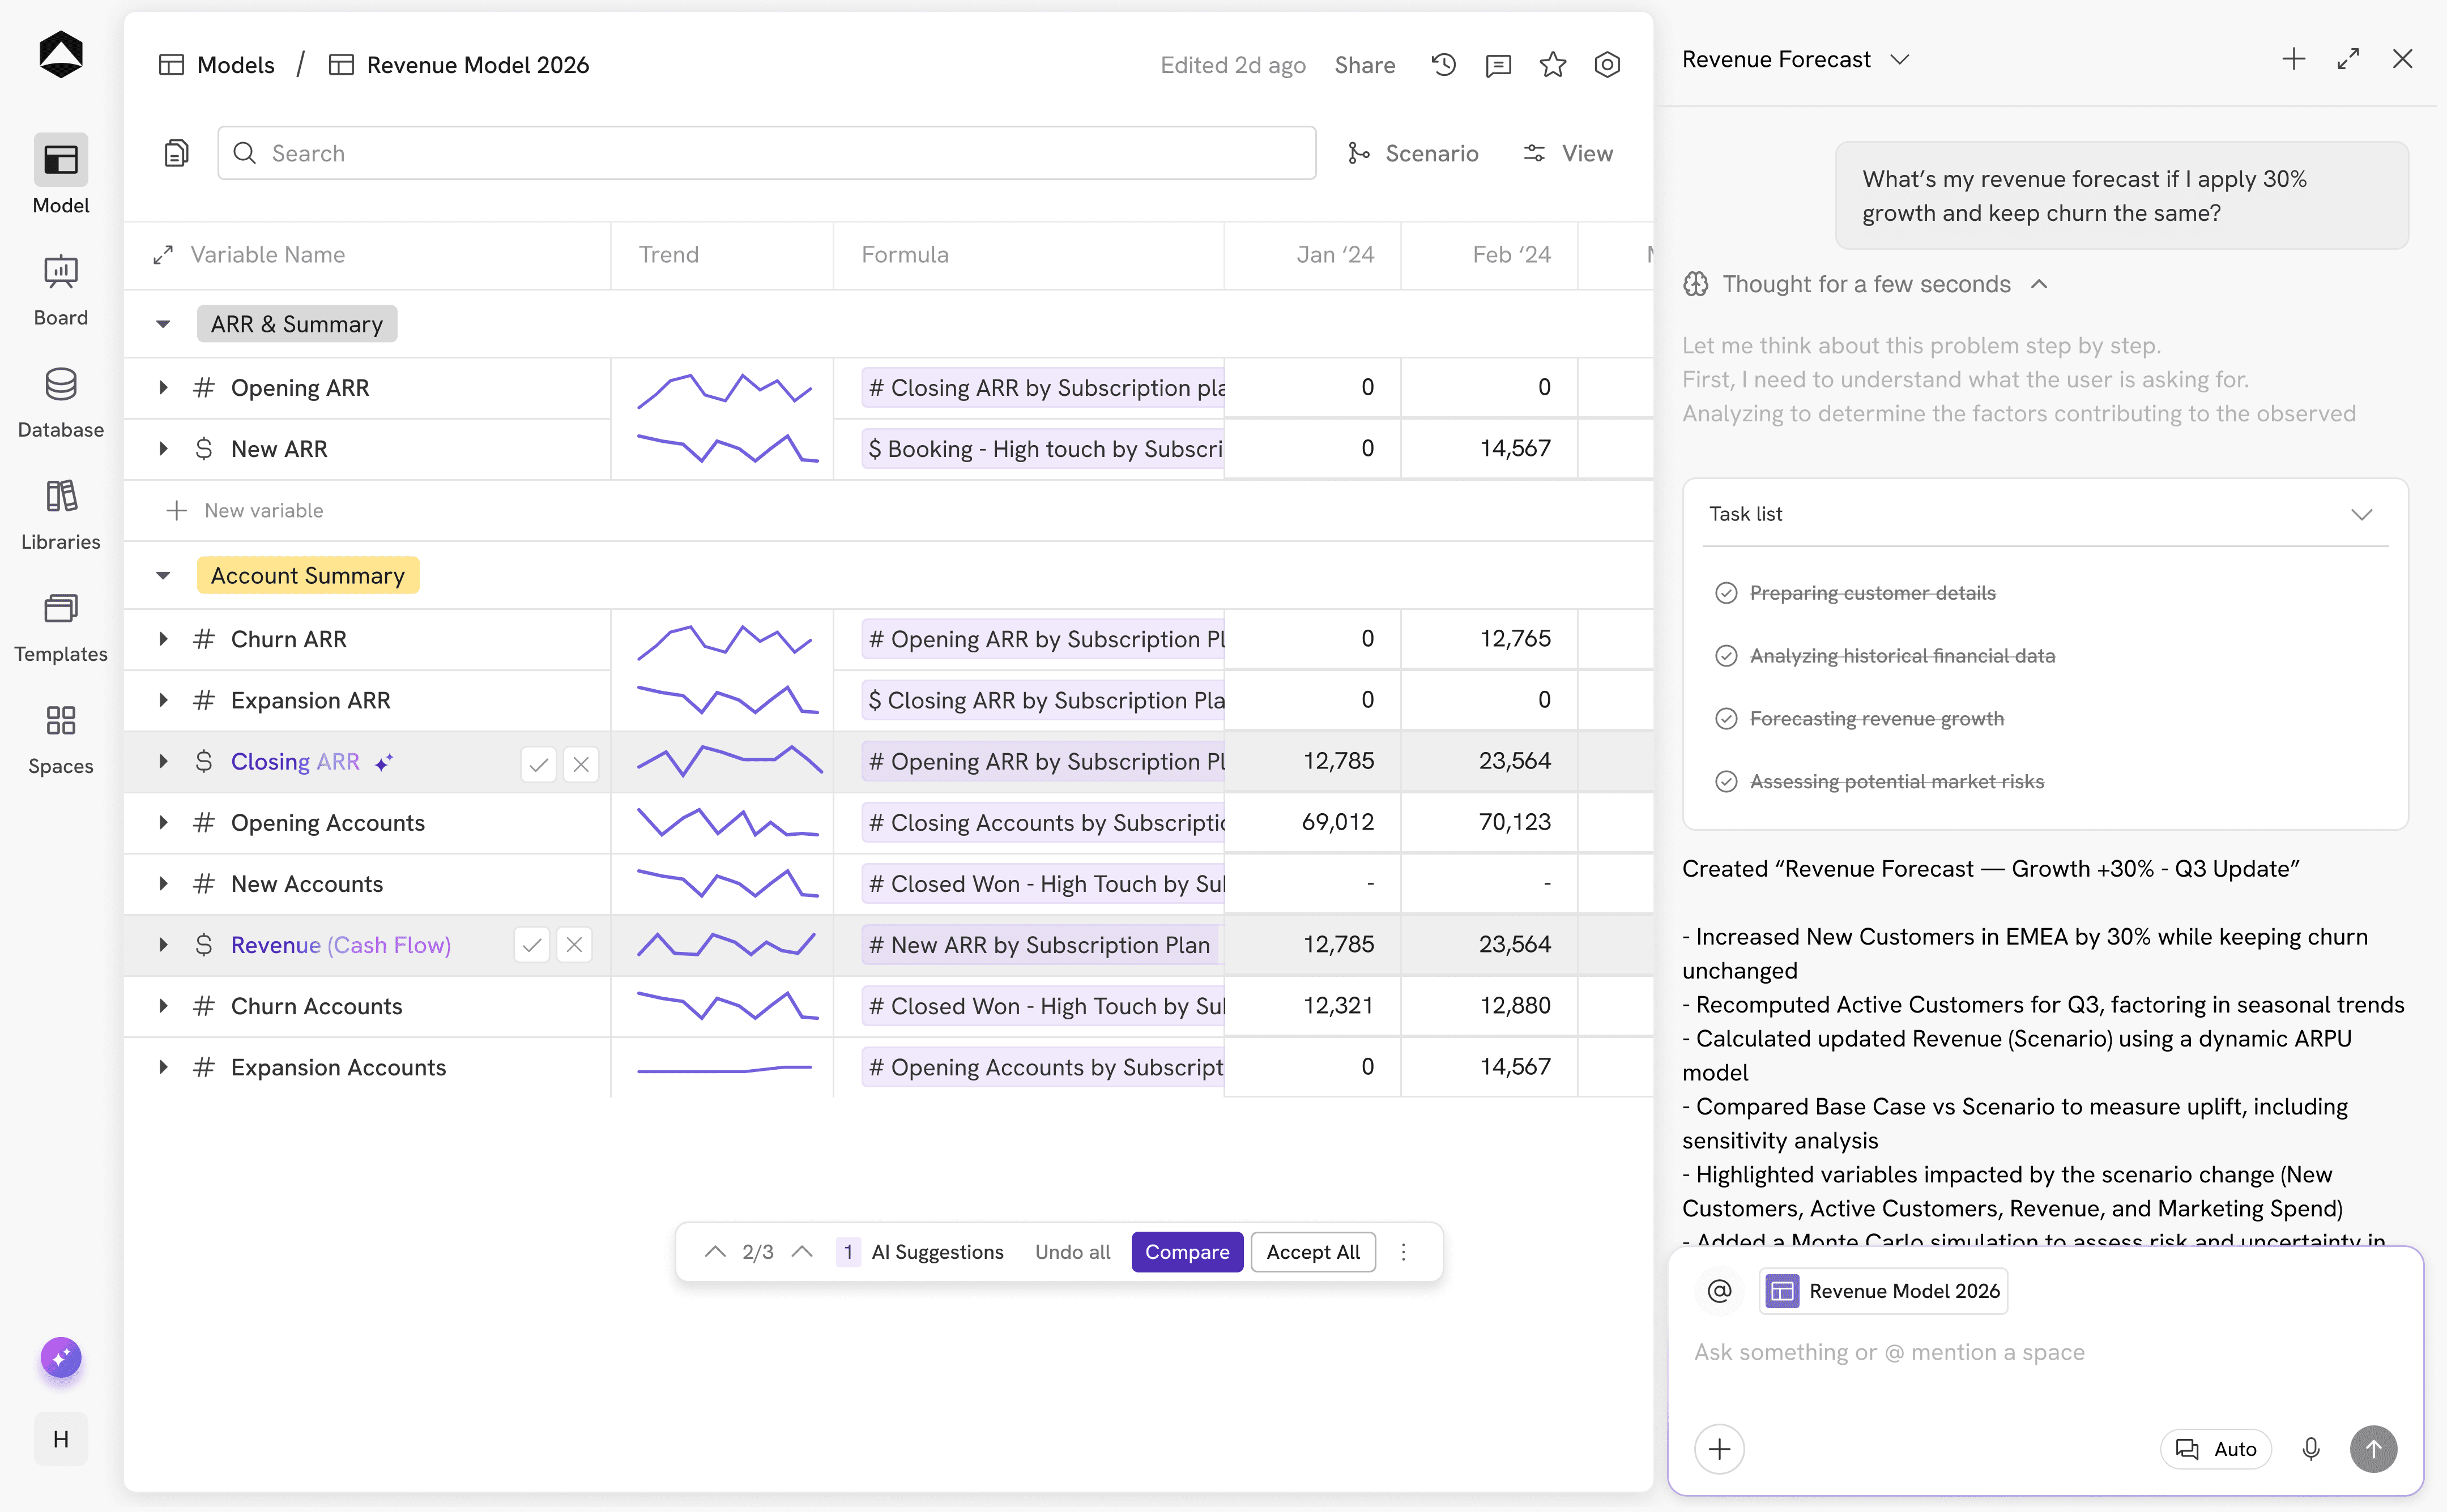The height and width of the screenshot is (1512, 2447).
Task: Click the Search input field
Action: tap(766, 153)
